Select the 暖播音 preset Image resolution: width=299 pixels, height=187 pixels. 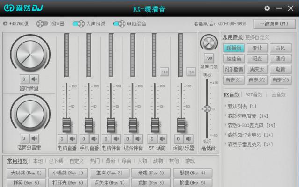[234, 48]
